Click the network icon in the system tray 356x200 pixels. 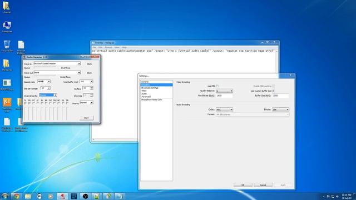coord(333,197)
